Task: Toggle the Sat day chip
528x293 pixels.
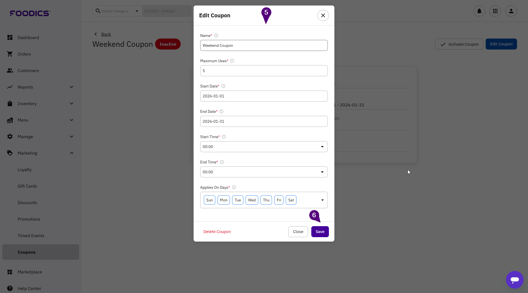Action: [291, 200]
